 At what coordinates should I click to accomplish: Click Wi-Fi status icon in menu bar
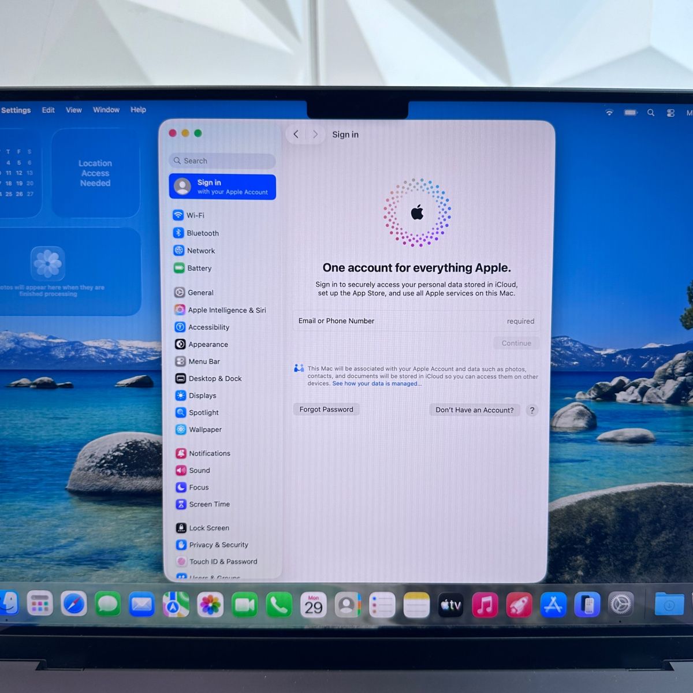point(609,112)
